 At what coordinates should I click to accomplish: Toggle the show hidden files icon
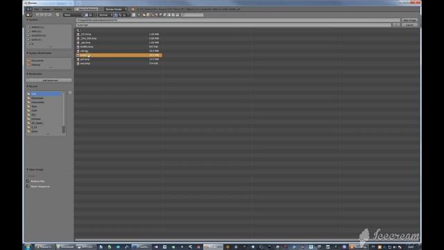pos(134,15)
